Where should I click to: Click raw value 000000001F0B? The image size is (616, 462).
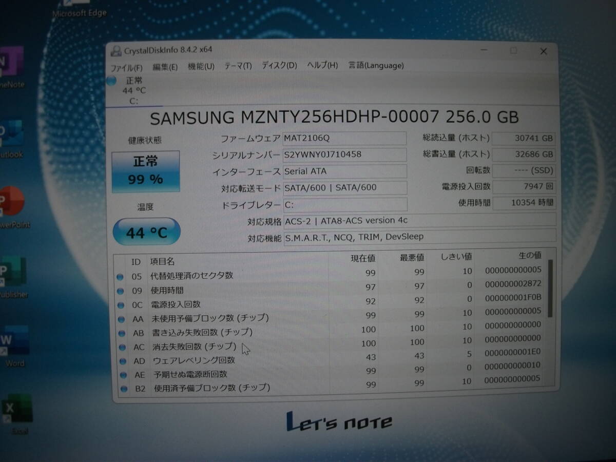pyautogui.click(x=513, y=297)
